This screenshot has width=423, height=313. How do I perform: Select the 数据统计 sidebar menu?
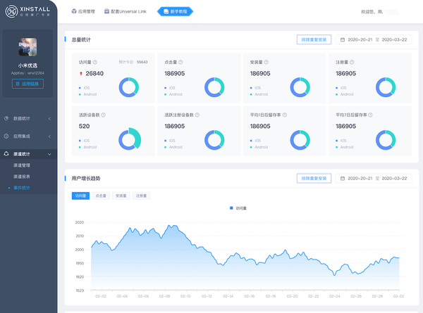point(28,118)
